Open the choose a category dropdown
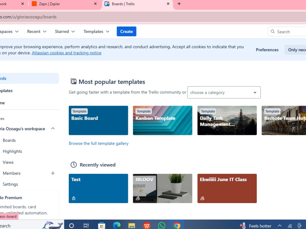Screen dimensions: 306x229 click(x=224, y=93)
